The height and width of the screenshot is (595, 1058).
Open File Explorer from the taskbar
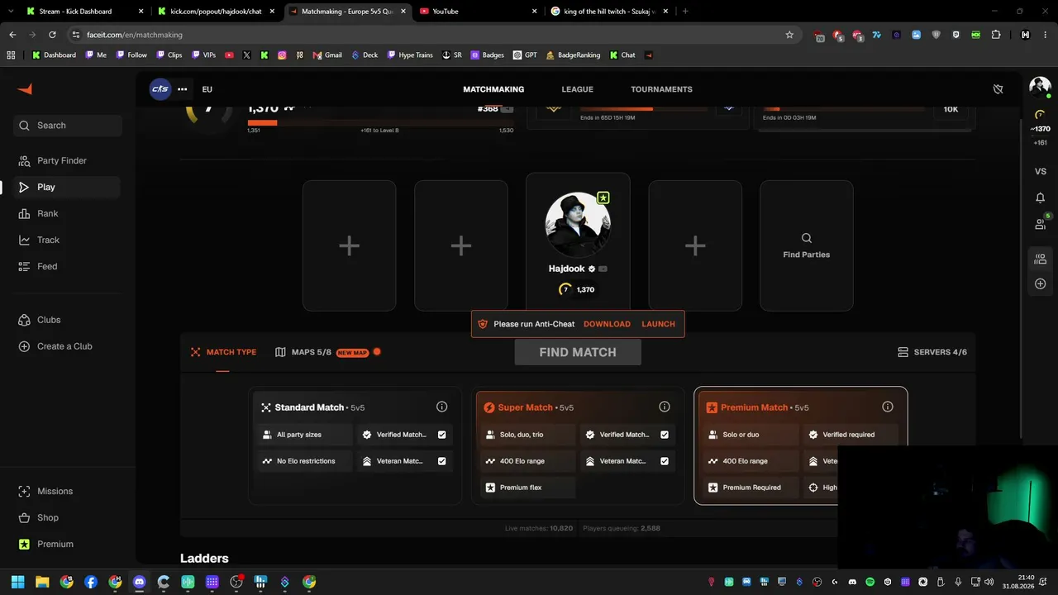42,582
